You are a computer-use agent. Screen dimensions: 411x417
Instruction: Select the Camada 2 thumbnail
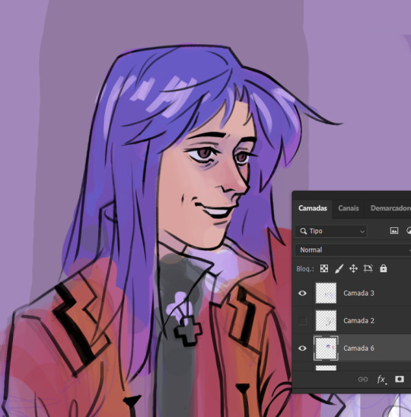(326, 320)
